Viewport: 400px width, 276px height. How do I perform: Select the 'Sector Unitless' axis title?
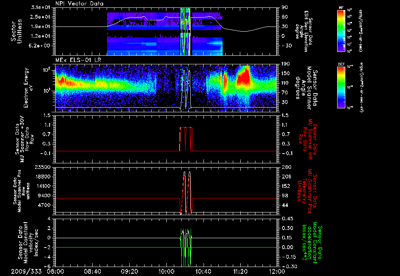point(16,31)
